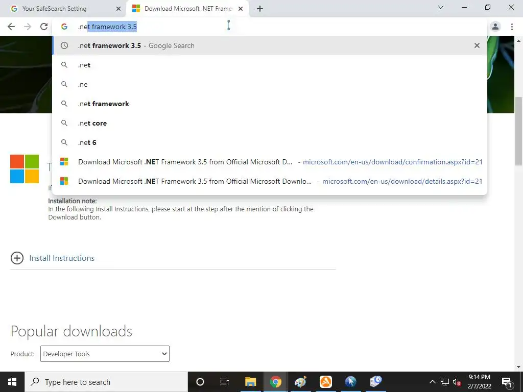Pick the ".ne" search suggestion
This screenshot has width=523, height=392.
click(x=270, y=84)
